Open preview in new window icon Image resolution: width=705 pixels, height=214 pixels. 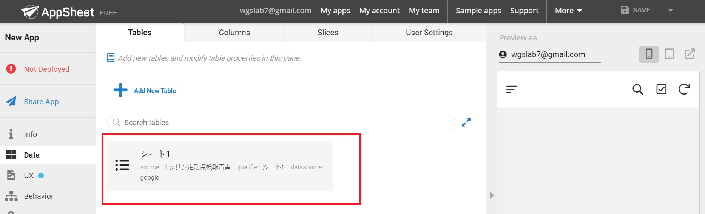point(690,54)
